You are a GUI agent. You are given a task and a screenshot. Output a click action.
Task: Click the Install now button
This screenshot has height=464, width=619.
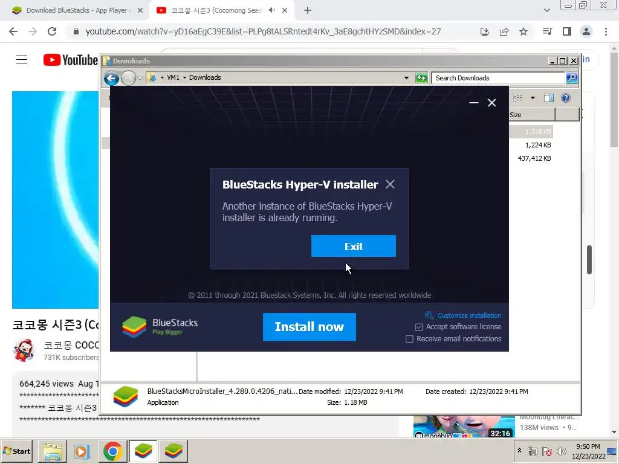pos(309,327)
